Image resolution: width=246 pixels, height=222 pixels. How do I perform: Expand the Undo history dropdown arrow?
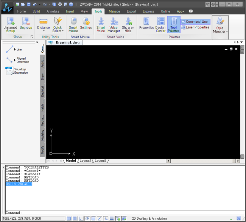click(39, 5)
